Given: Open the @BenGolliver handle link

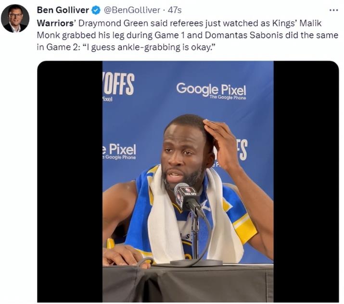Looking at the screenshot, I should pyautogui.click(x=132, y=10).
